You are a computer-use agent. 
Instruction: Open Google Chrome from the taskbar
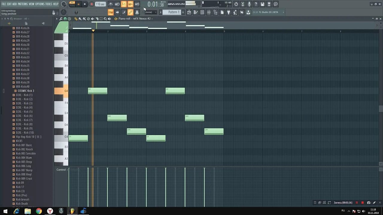point(39,211)
